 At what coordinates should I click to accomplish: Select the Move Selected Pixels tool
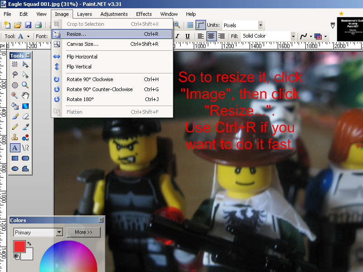pos(25,64)
